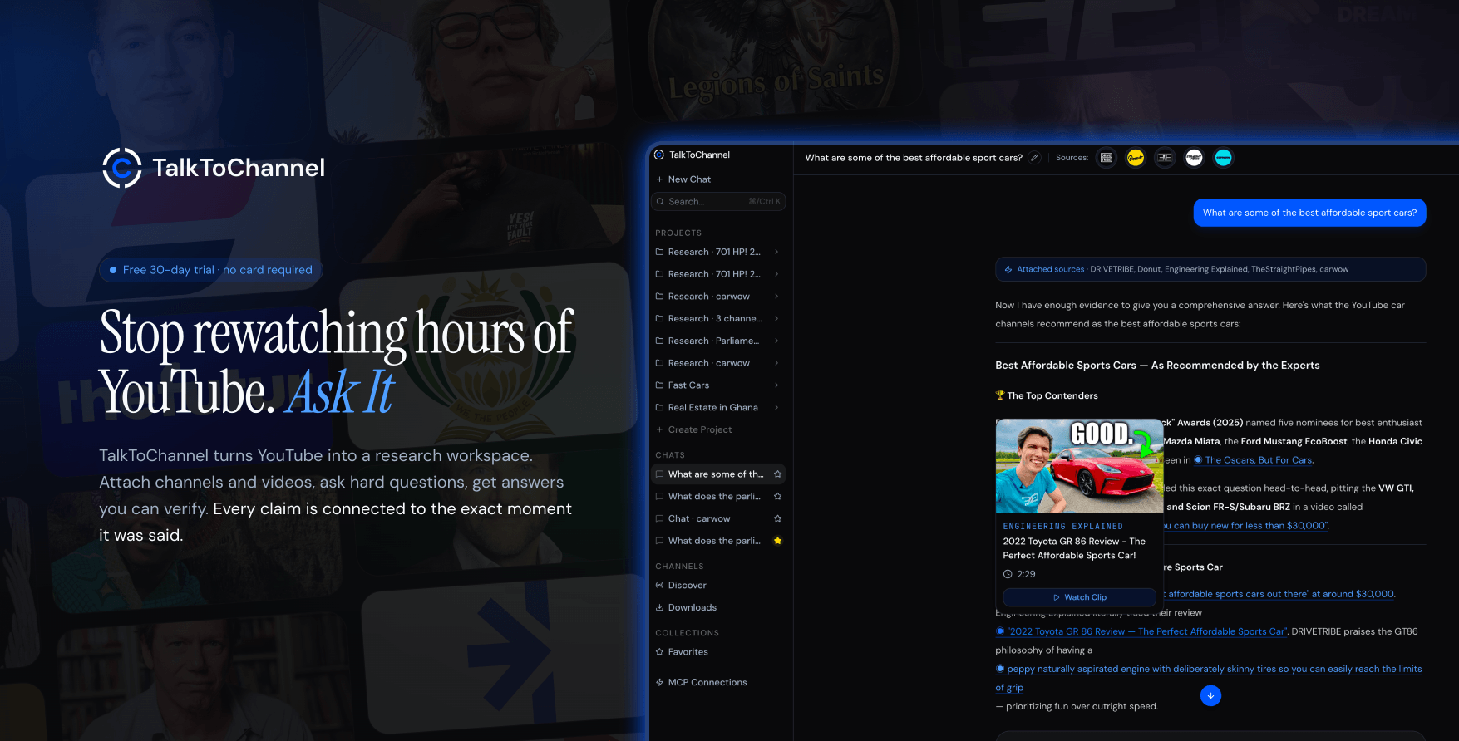The image size is (1459, 741).
Task: Toggle the star on Chat · carwow
Action: (777, 519)
